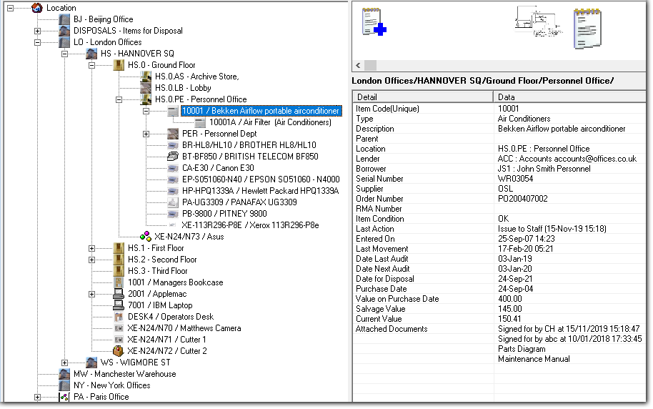Expand the PER - Personnel Dept node
This screenshot has height=409, width=653.
[146, 134]
